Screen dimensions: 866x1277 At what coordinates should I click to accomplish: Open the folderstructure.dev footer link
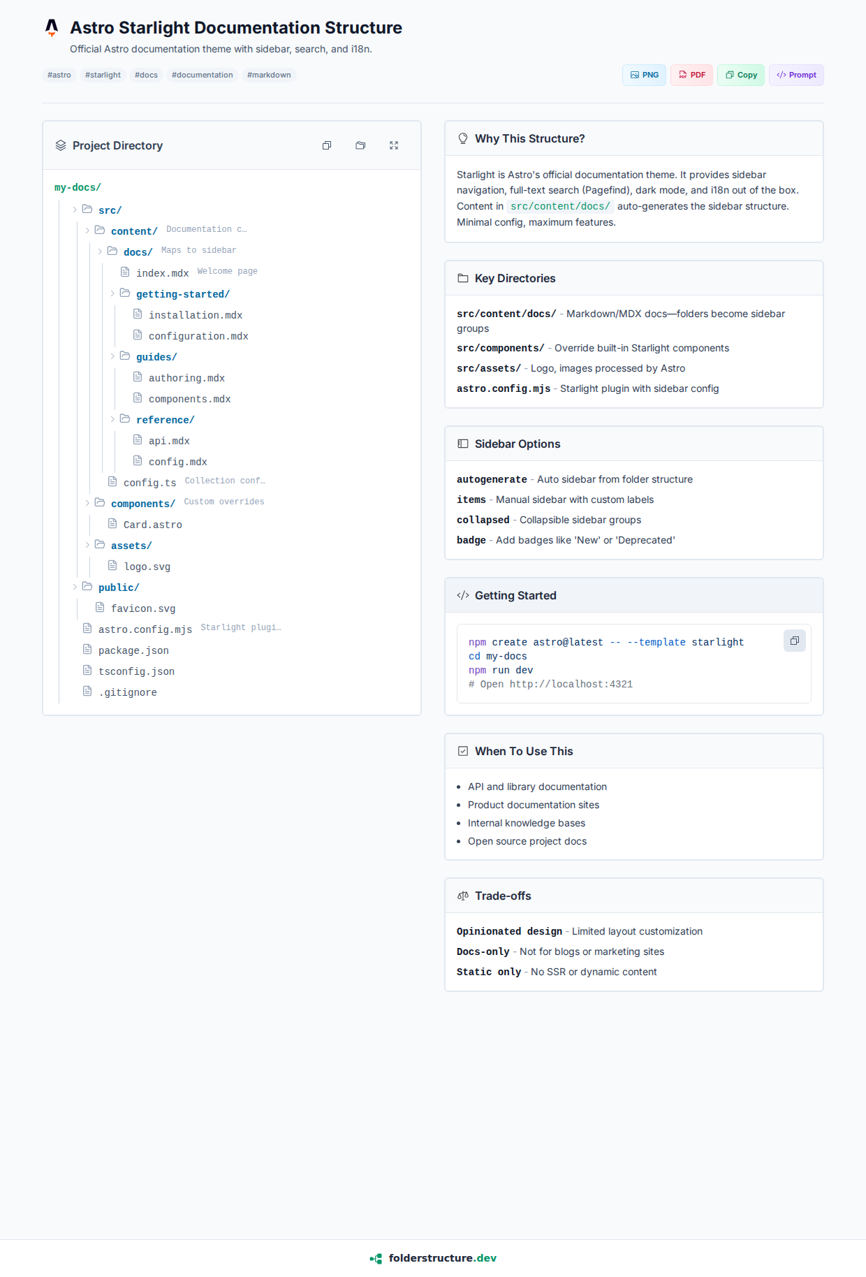442,1258
